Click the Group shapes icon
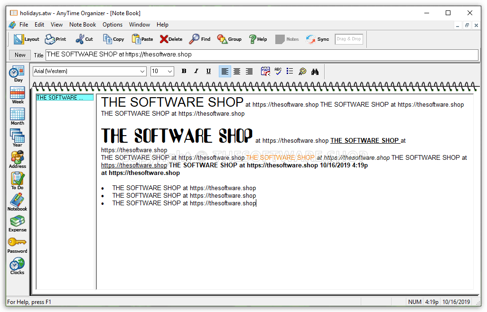The width and height of the screenshot is (487, 312). (229, 39)
